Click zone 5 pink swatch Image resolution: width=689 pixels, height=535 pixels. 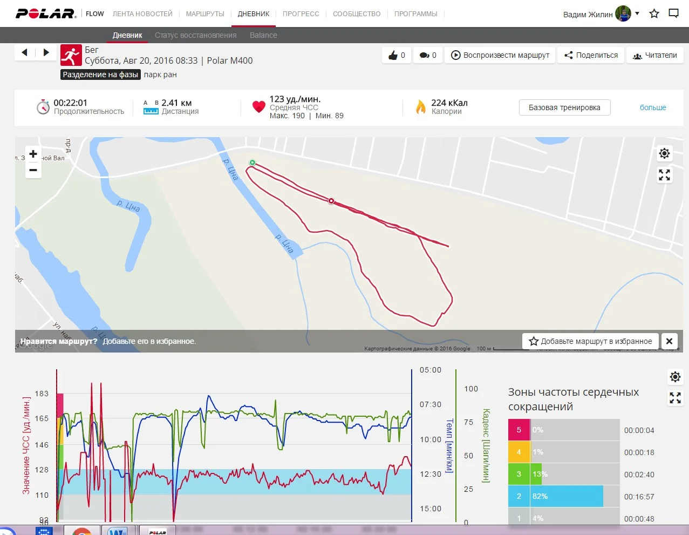[519, 430]
